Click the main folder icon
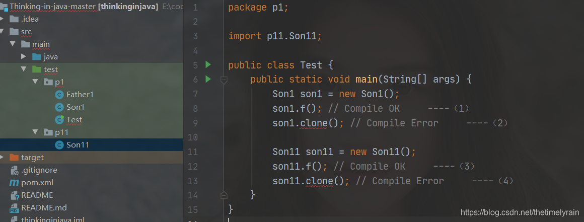Image resolution: width=584 pixels, height=222 pixels. tap(25, 44)
